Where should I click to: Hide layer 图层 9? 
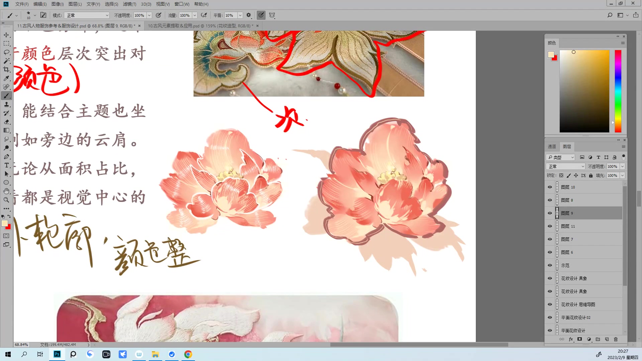550,213
